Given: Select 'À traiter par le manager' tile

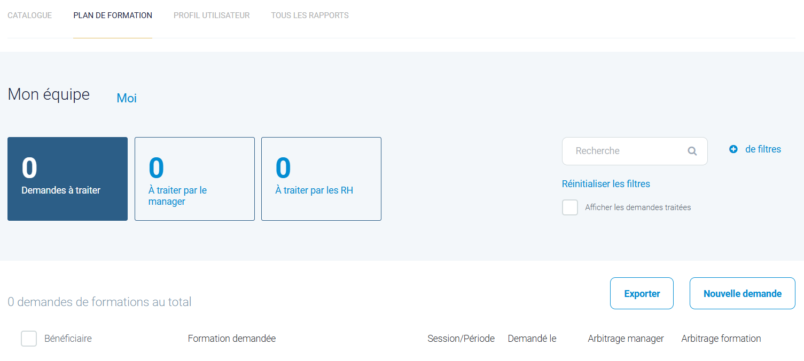Looking at the screenshot, I should (x=194, y=179).
